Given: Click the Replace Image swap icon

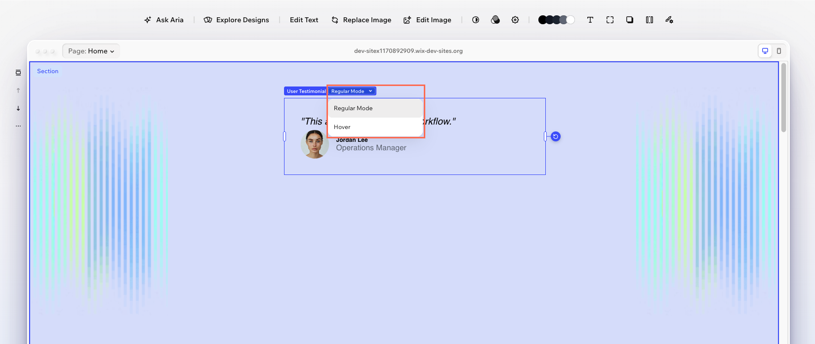Looking at the screenshot, I should click(x=335, y=20).
